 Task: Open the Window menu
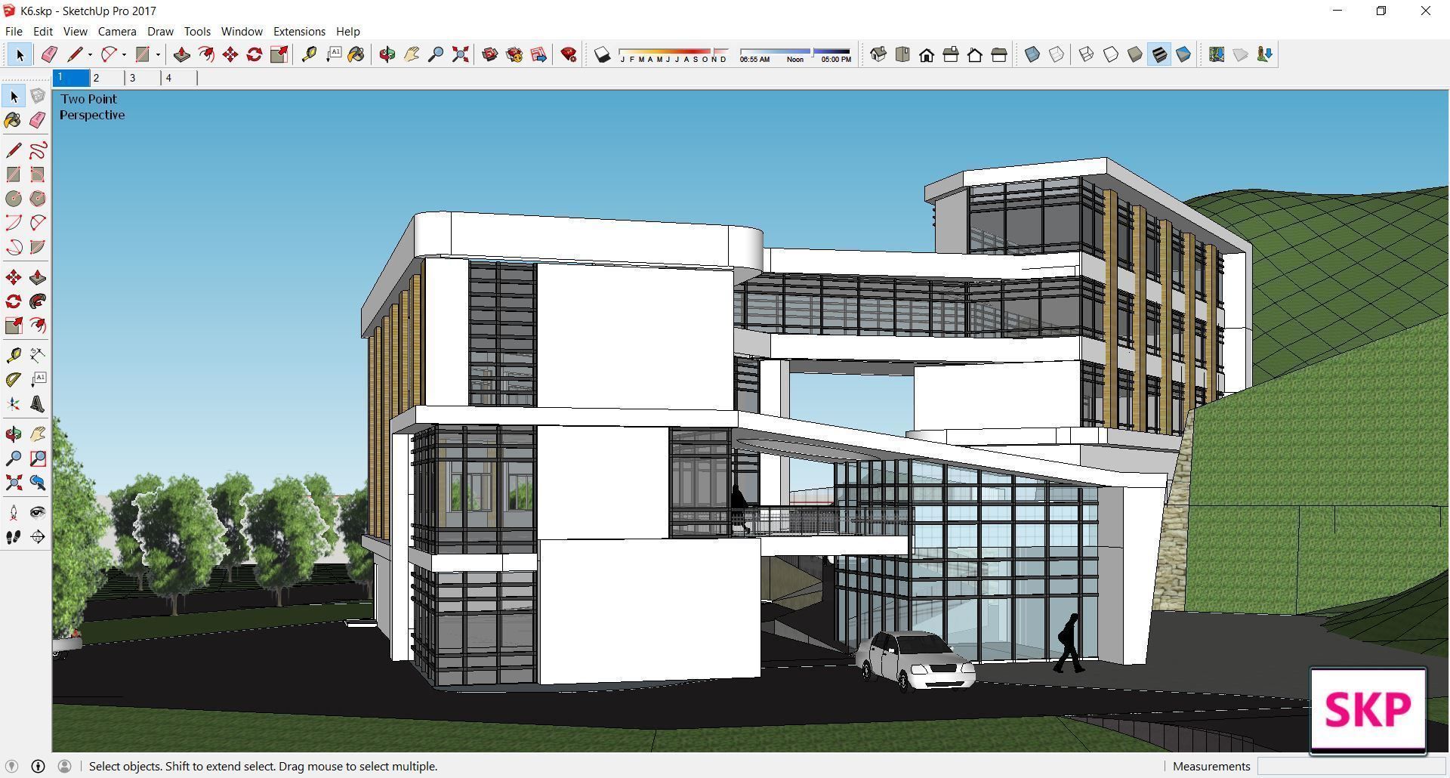click(242, 32)
